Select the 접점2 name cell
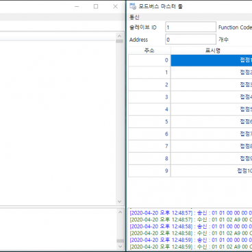 (x=212, y=73)
